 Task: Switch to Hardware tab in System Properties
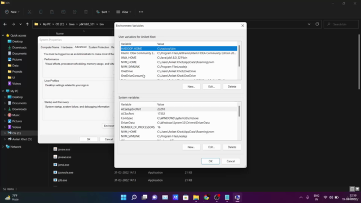(x=67, y=47)
